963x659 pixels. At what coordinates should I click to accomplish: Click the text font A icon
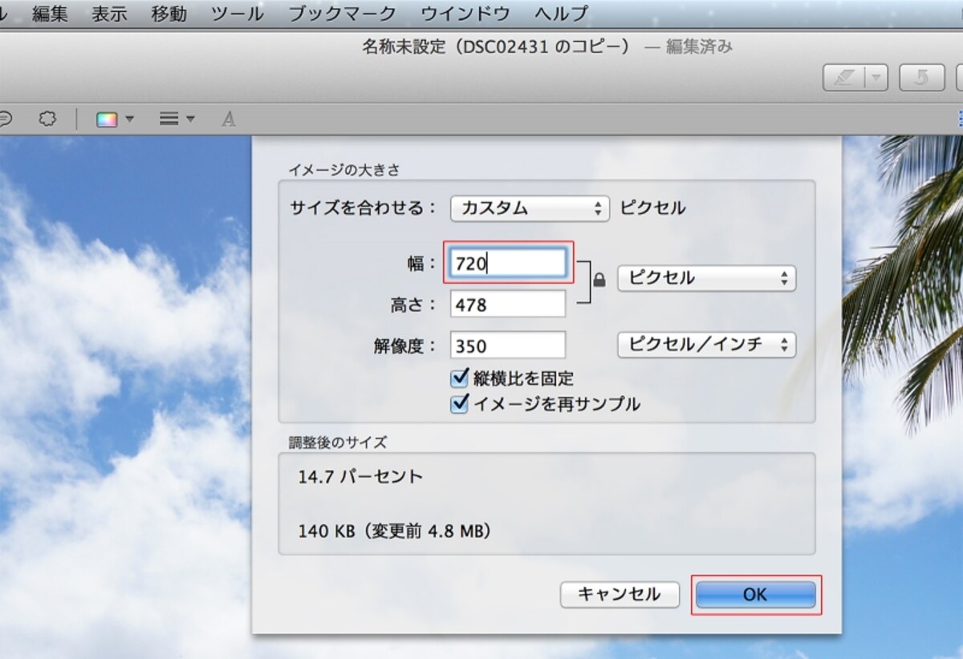(x=229, y=119)
